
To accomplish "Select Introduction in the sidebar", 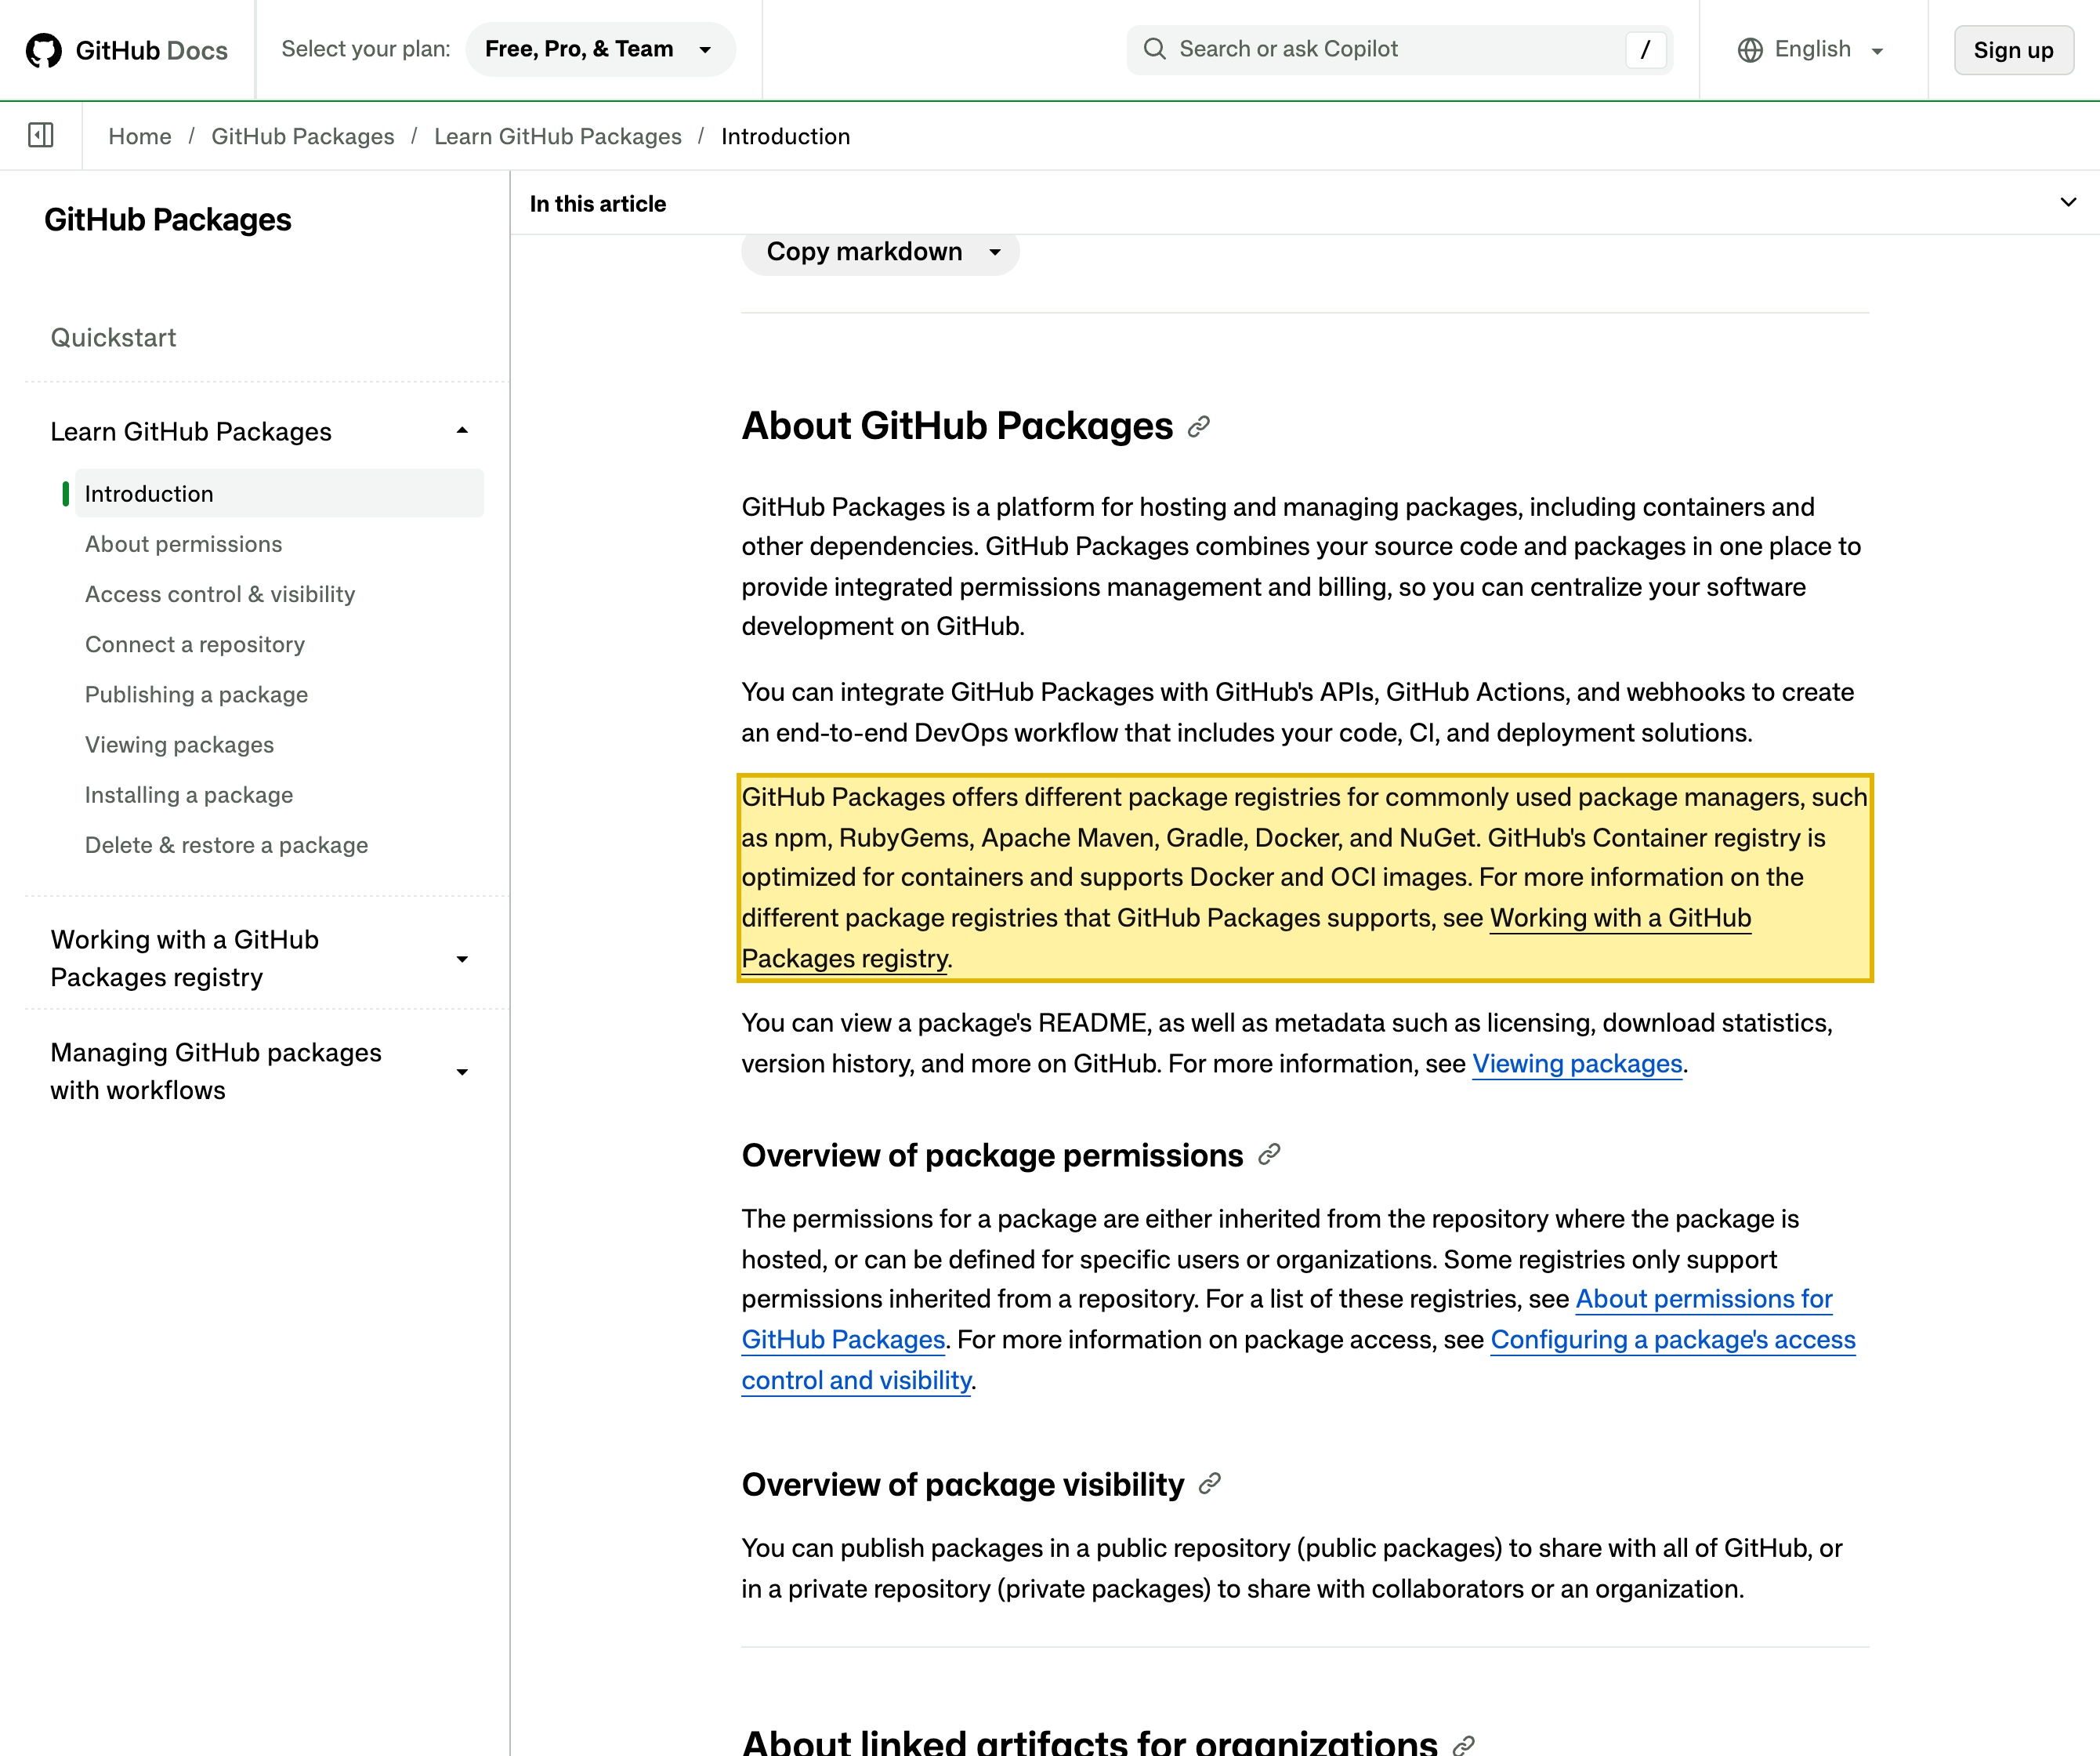I will point(279,493).
